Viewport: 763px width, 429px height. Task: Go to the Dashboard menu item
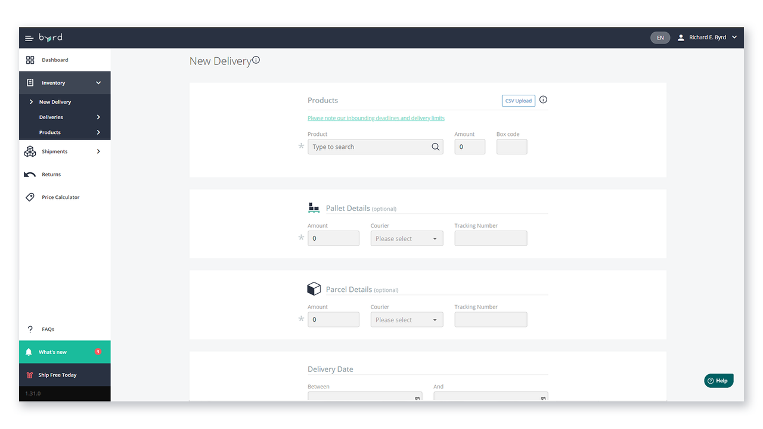tap(54, 60)
